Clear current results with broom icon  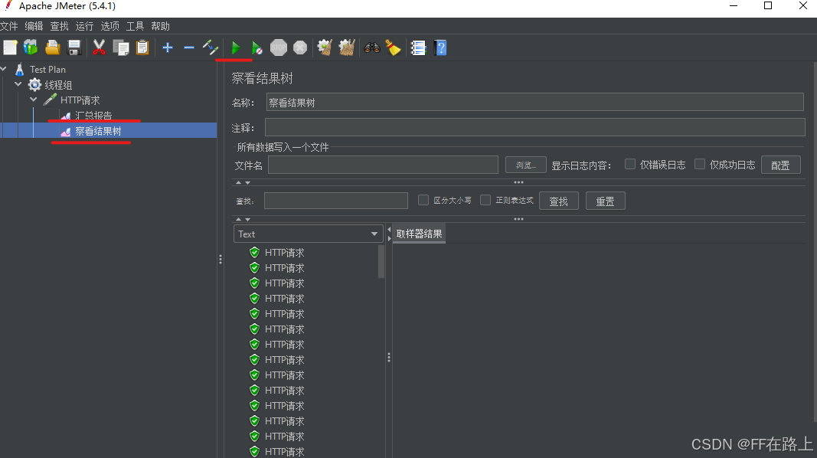(325, 48)
